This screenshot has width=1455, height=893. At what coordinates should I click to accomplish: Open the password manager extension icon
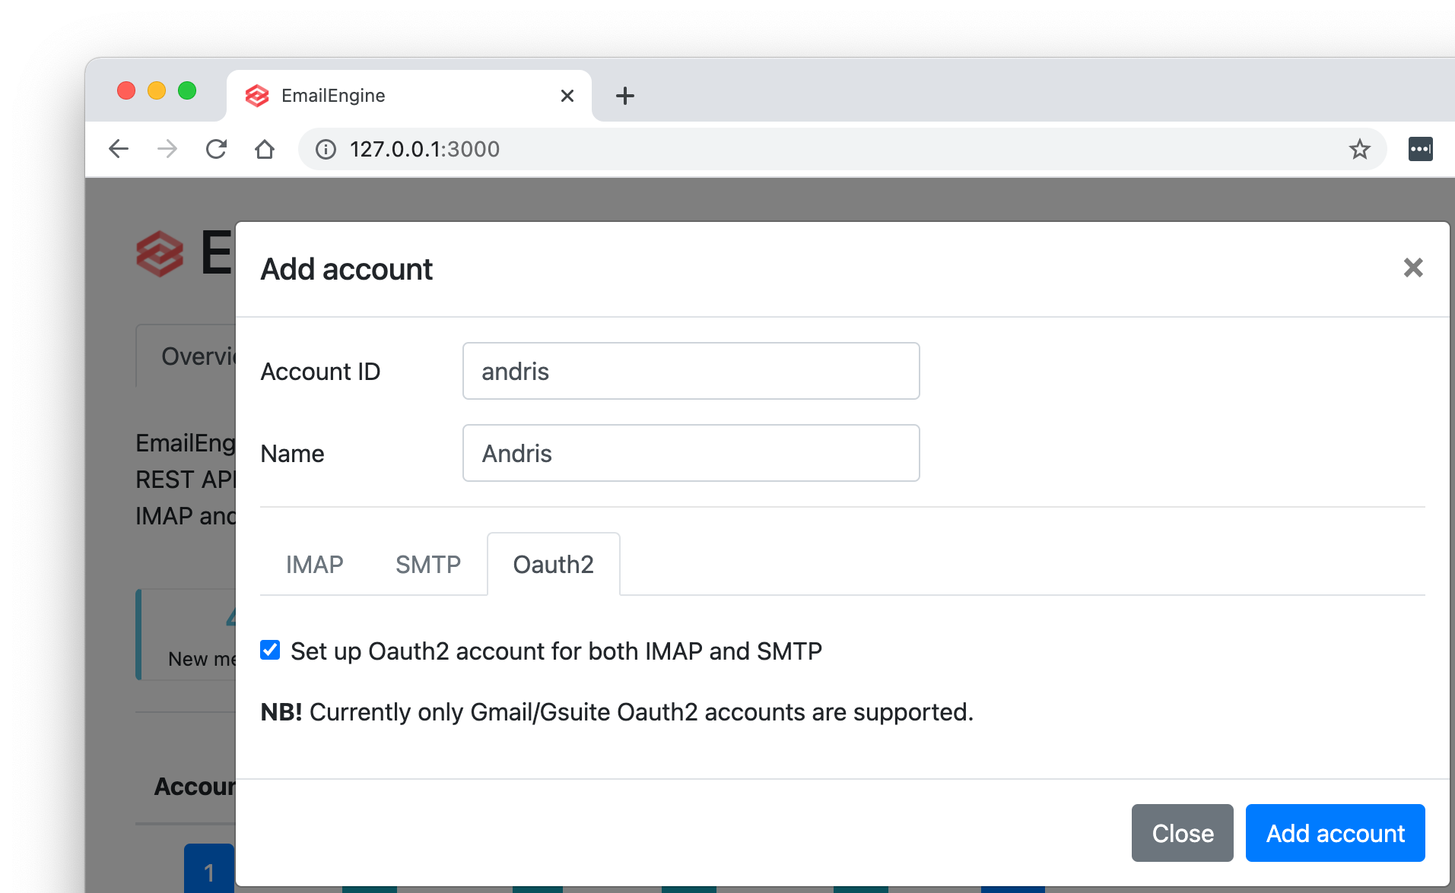1420,149
